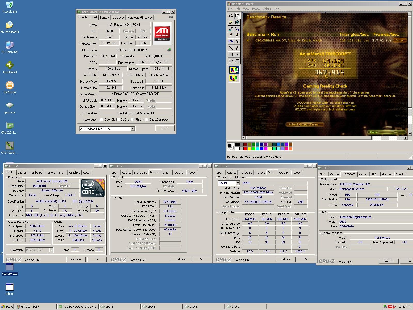Image resolution: width=413 pixels, height=310 pixels.
Task: Choose the Rounded Rectangle tool
Action: coord(237,61)
